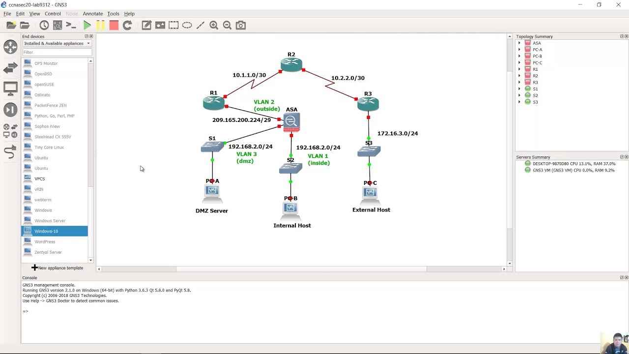The height and width of the screenshot is (354, 629).
Task: Click the device Filter input field
Action: [x=57, y=52]
